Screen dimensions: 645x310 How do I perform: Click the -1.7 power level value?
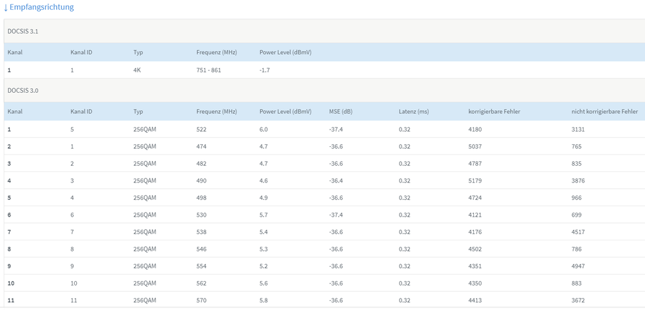point(265,70)
